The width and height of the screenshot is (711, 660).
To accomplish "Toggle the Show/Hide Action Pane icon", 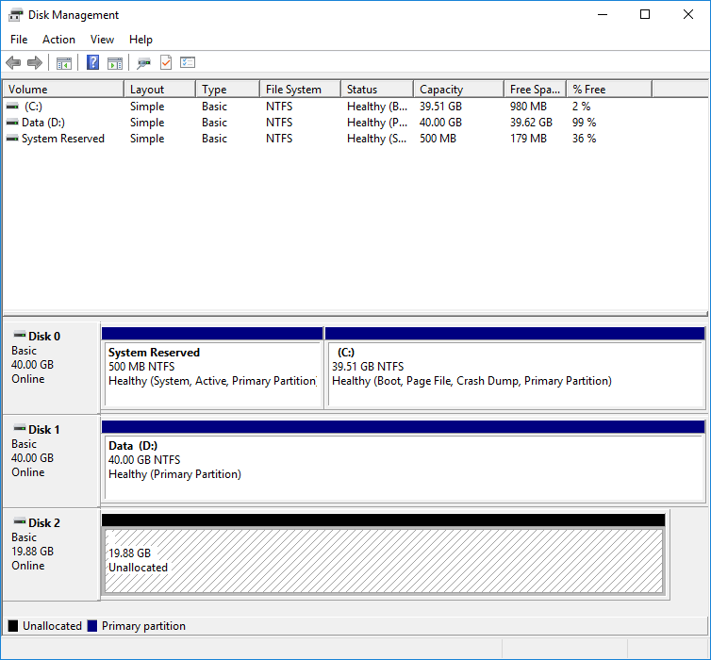I will pos(115,63).
